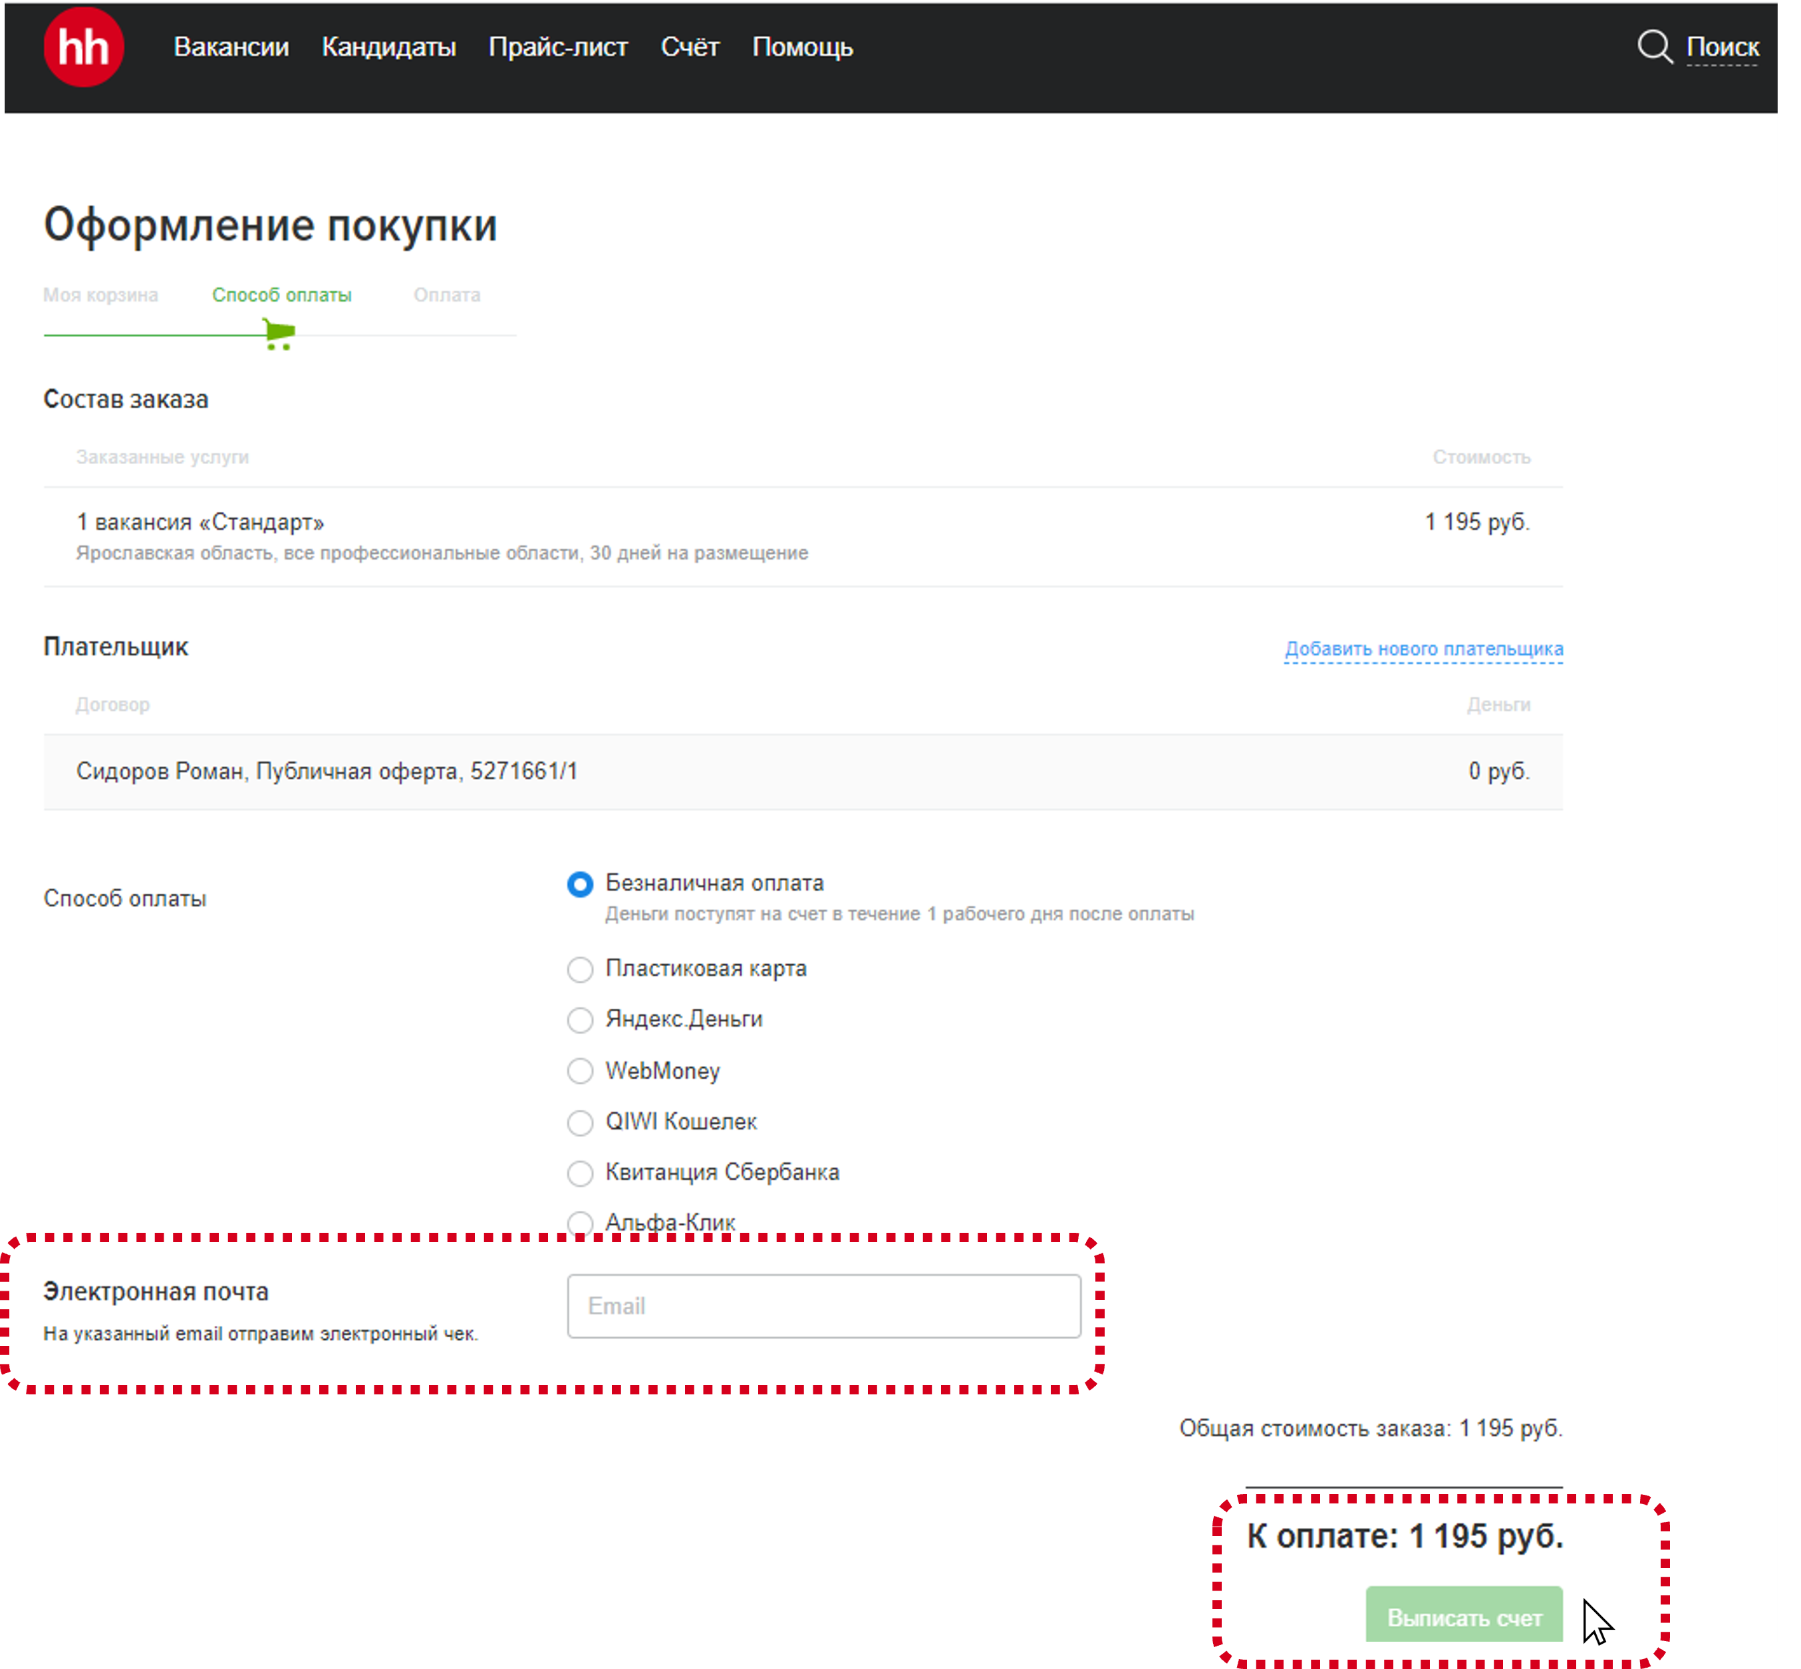Click the Плательщик section heading
Image resolution: width=1801 pixels, height=1669 pixels.
tap(116, 646)
